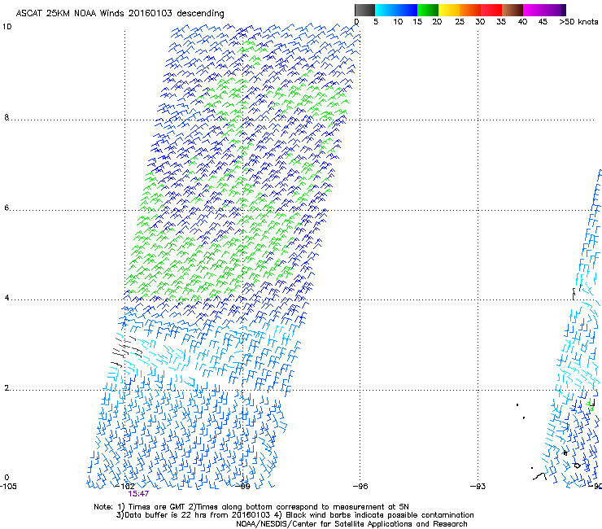Screen dimensions: 602x529
Task: Click the orange 25-30 knots legend swatch
Action: point(470,10)
